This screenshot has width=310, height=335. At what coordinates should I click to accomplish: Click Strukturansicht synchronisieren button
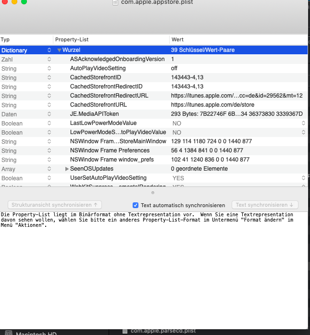coord(55,205)
